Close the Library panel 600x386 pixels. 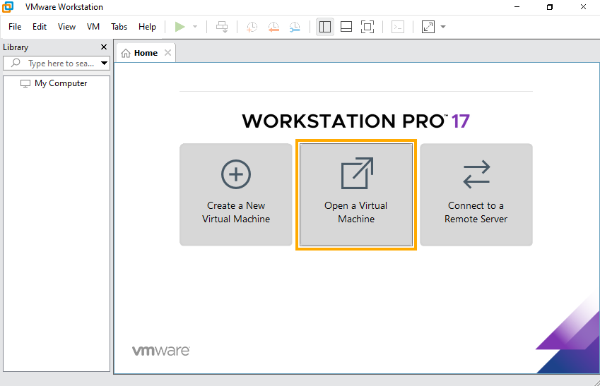tap(104, 47)
